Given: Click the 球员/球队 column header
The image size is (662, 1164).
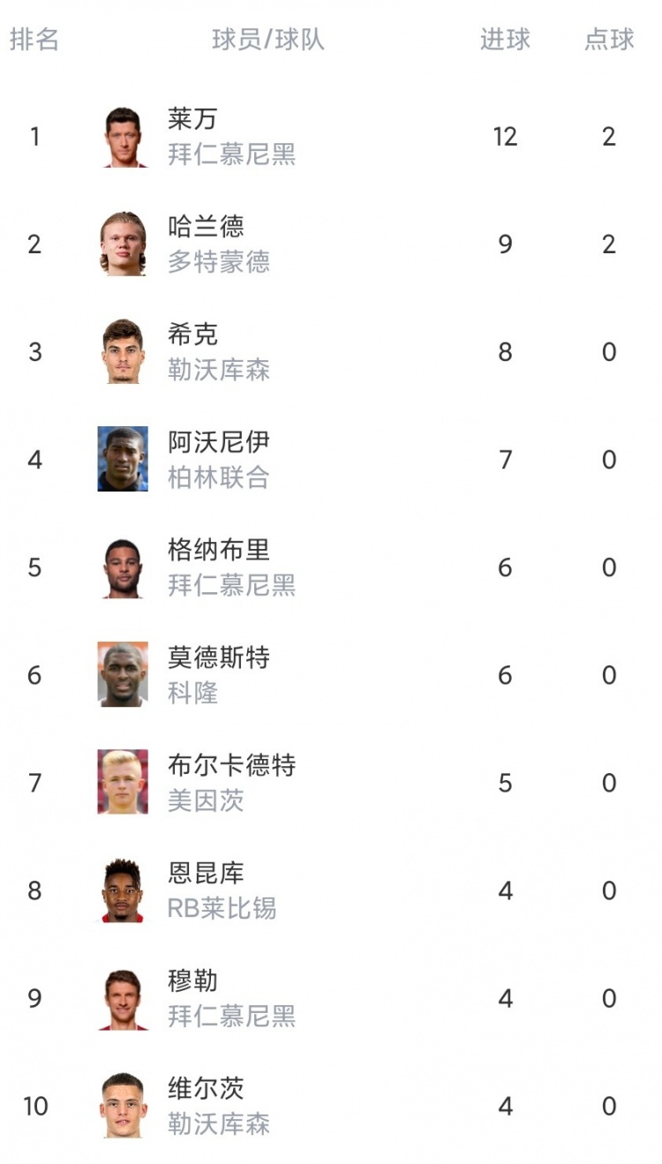Looking at the screenshot, I should (x=268, y=40).
